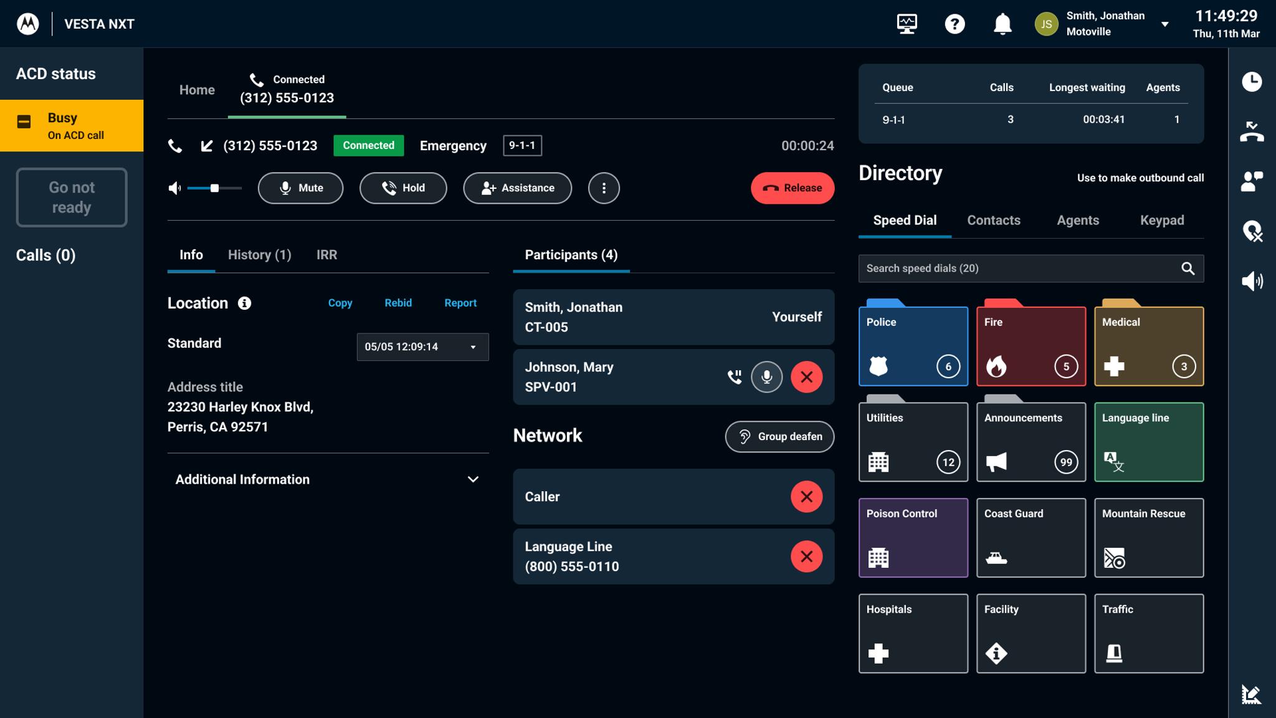The image size is (1276, 718).
Task: Mute the current call
Action: pos(301,188)
